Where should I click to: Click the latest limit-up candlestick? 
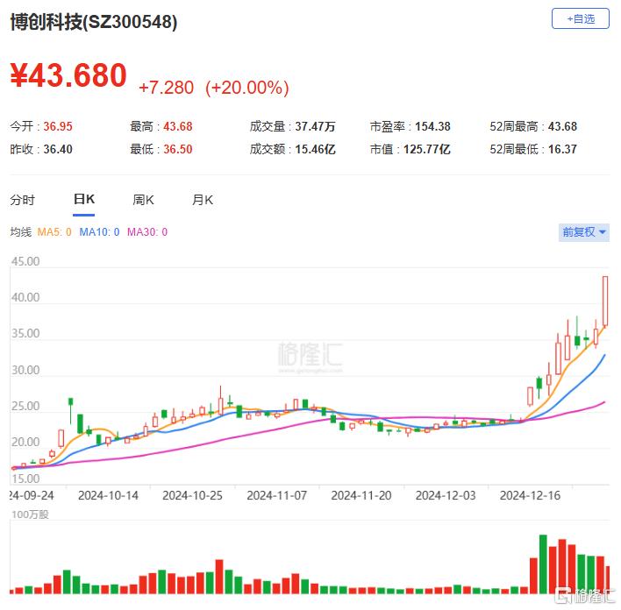(x=605, y=301)
